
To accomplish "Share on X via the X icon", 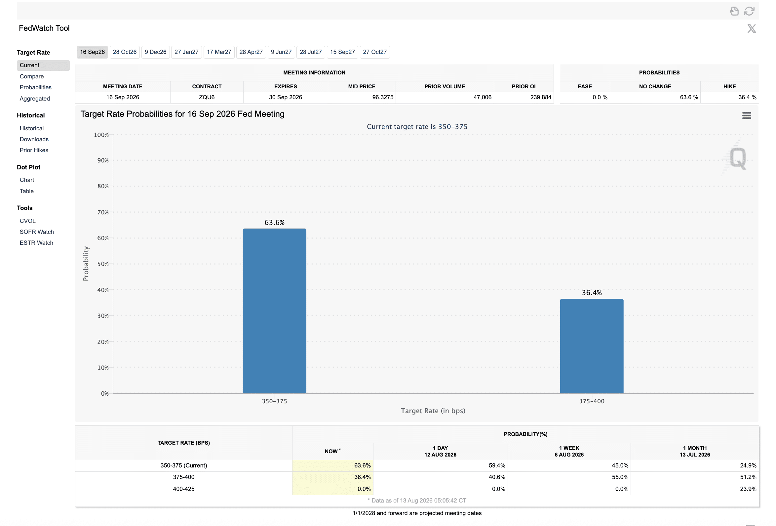I will point(752,29).
